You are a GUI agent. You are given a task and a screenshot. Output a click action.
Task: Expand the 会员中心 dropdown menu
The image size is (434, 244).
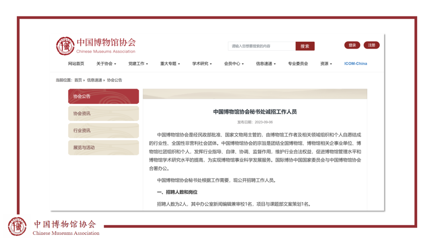click(234, 63)
